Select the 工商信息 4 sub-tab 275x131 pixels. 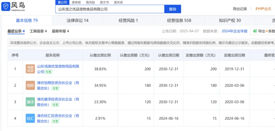click(38, 31)
